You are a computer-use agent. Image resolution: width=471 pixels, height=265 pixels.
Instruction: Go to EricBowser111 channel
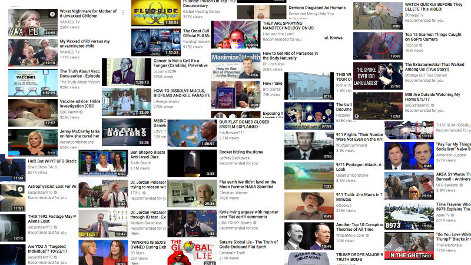[x=232, y=132]
